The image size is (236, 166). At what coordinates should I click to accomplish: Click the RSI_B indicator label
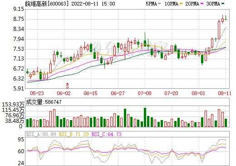pyautogui.click(x=74, y=134)
